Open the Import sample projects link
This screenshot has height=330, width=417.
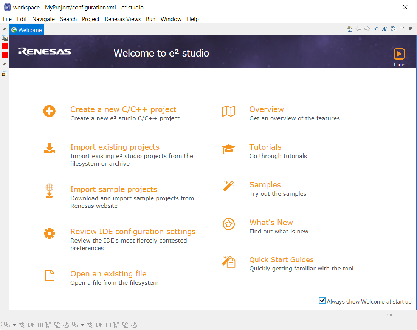tap(113, 189)
